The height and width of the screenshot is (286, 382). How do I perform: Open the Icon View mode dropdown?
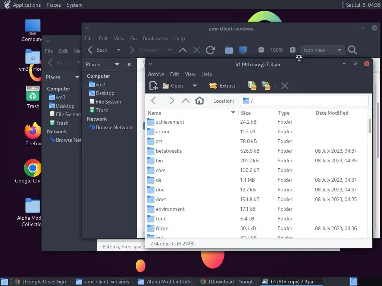point(322,50)
